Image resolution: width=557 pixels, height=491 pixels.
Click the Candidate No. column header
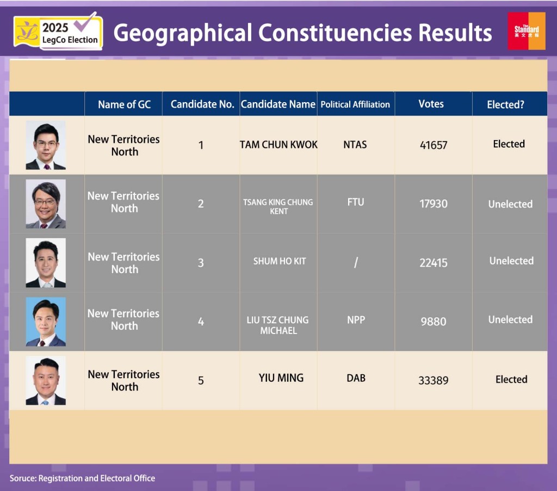pyautogui.click(x=202, y=104)
